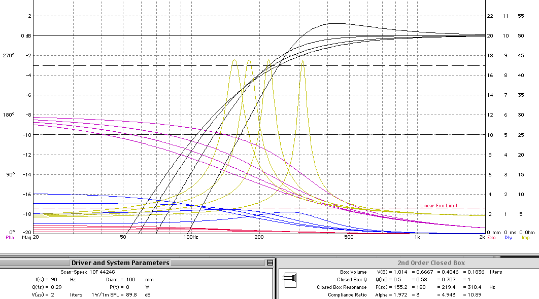Click the 270° phase axis label
The height and width of the screenshot is (299, 539).
(x=9, y=55)
